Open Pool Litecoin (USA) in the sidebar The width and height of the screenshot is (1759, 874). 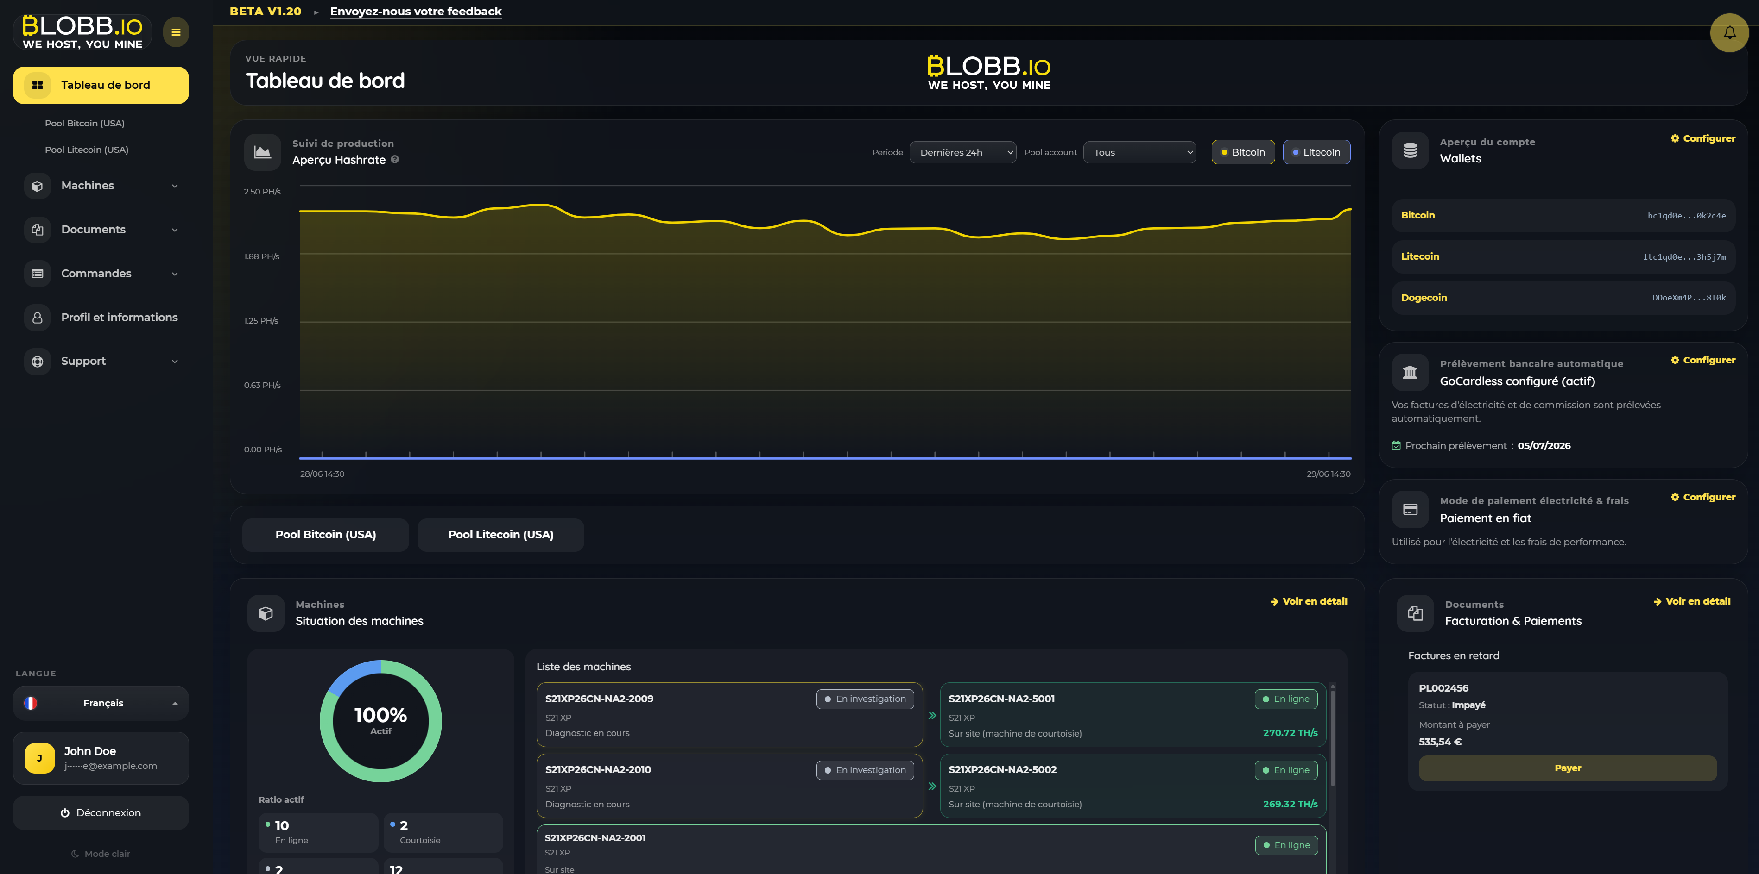click(x=87, y=150)
